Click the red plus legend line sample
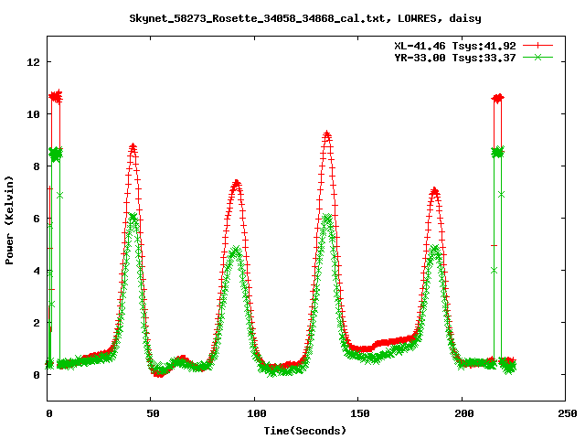 pos(537,46)
